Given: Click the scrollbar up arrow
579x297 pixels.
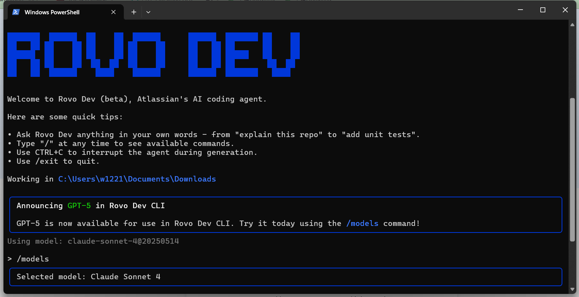Looking at the screenshot, I should click(572, 25).
